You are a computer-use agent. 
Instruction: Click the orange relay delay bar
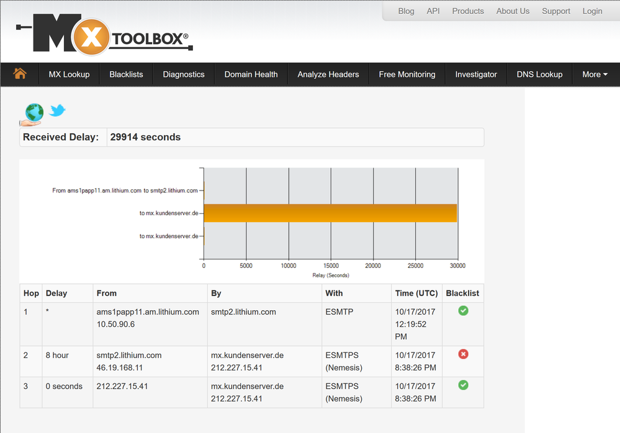(330, 213)
